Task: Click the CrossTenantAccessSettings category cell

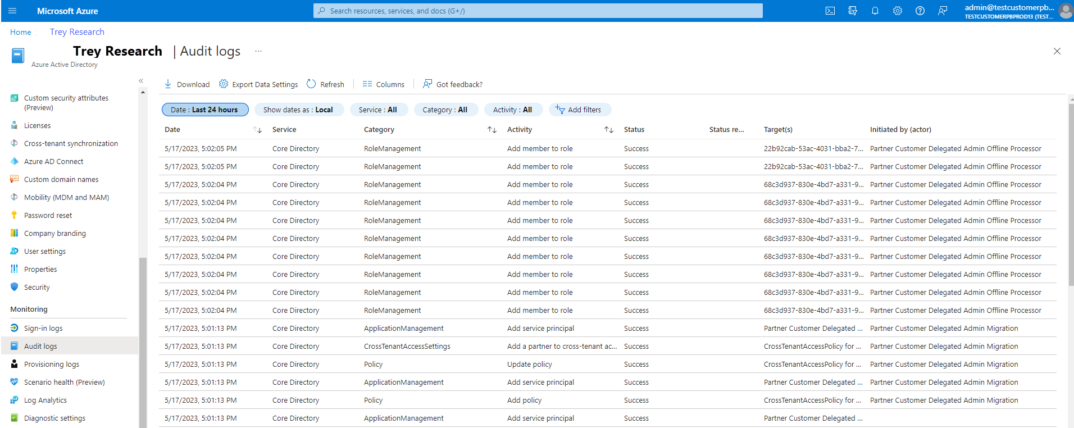Action: [x=407, y=346]
